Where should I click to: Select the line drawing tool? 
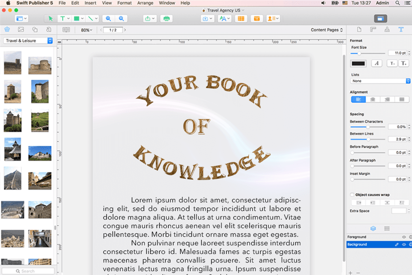click(x=93, y=18)
